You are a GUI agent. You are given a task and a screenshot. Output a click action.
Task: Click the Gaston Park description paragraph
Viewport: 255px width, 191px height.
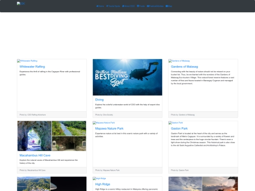(203, 139)
